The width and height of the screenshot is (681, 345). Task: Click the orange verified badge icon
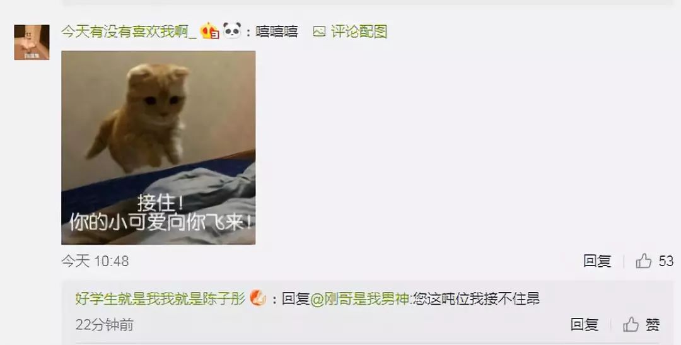click(258, 298)
